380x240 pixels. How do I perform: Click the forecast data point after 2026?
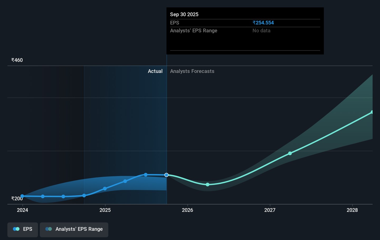(x=208, y=184)
